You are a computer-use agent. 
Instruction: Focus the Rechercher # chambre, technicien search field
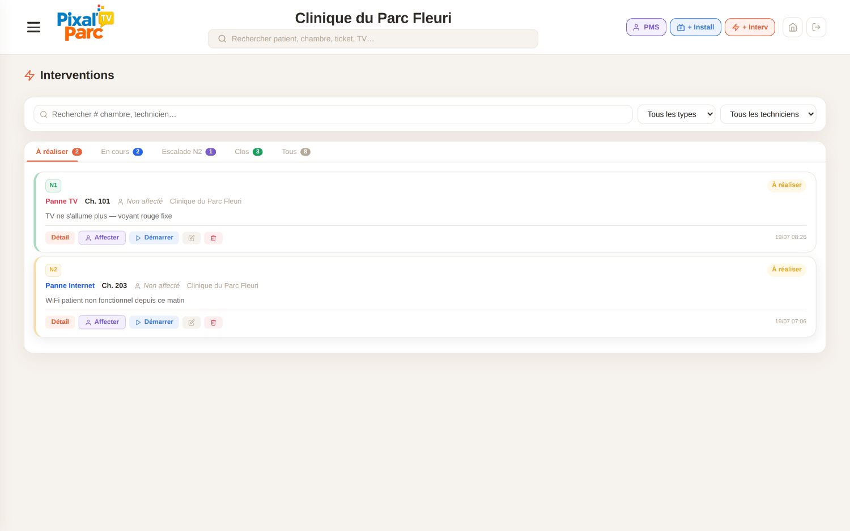click(333, 114)
